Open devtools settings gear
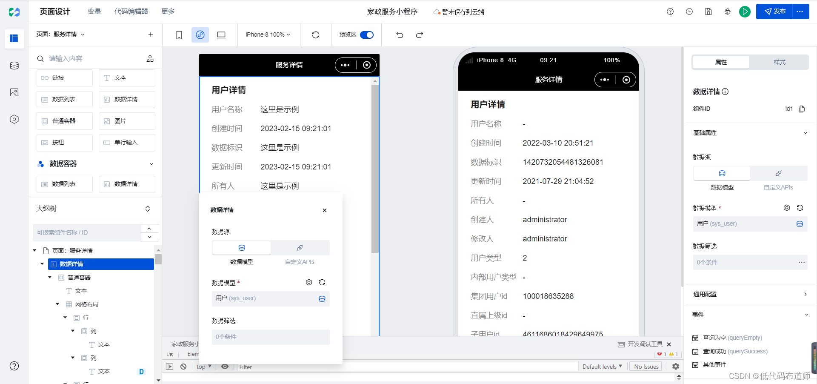 point(676,366)
